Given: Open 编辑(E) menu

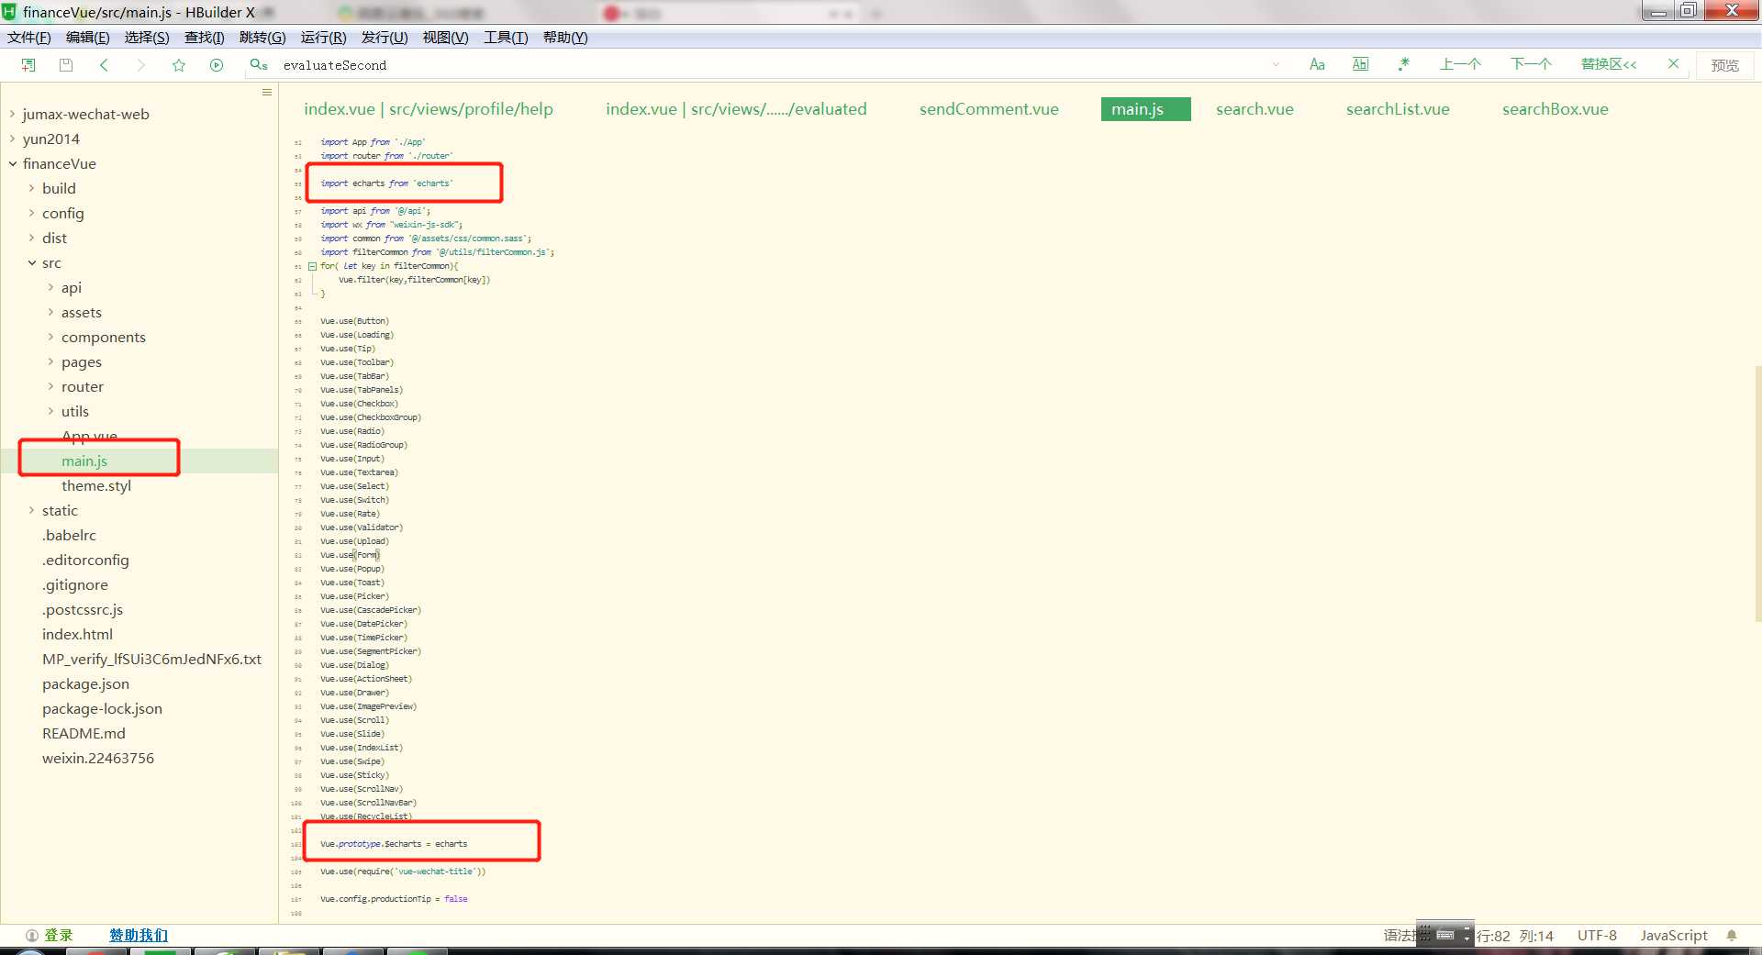Looking at the screenshot, I should tap(88, 38).
